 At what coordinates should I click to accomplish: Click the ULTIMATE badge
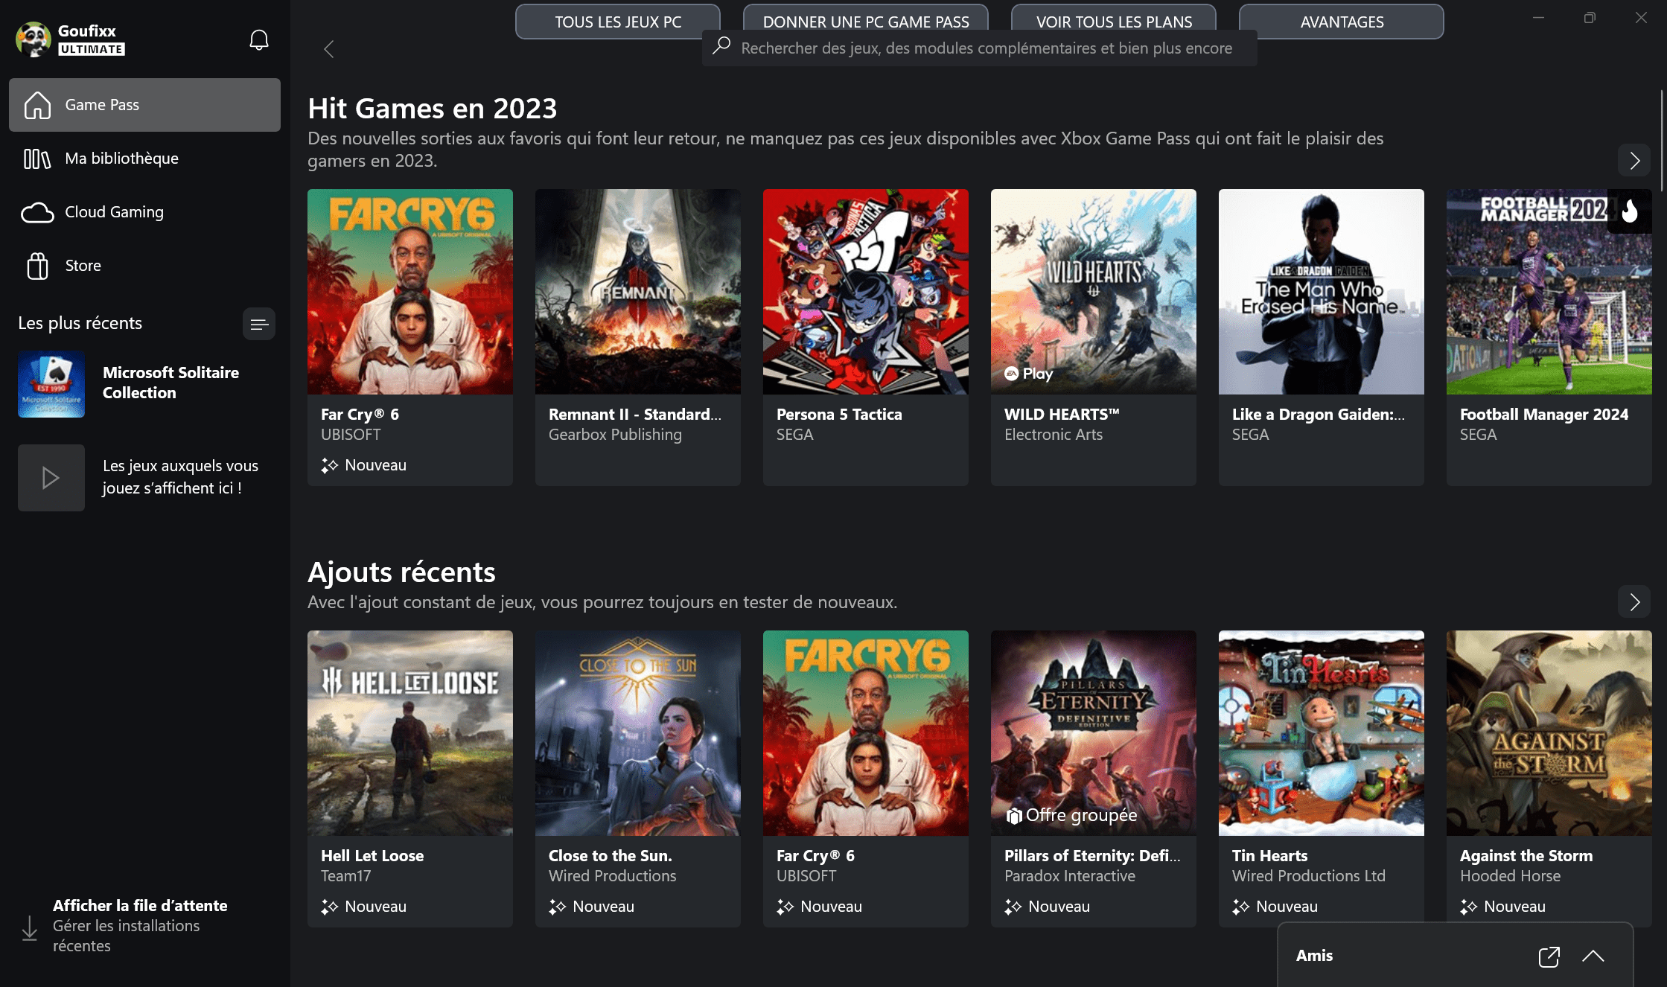click(92, 49)
